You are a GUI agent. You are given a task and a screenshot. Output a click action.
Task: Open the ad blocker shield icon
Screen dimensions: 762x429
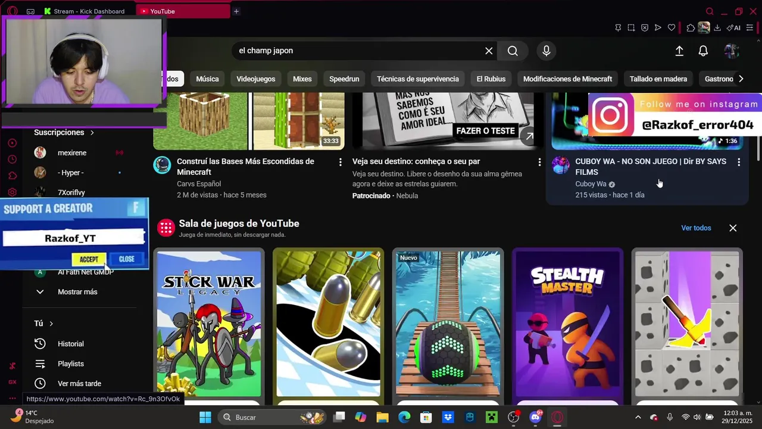click(645, 28)
